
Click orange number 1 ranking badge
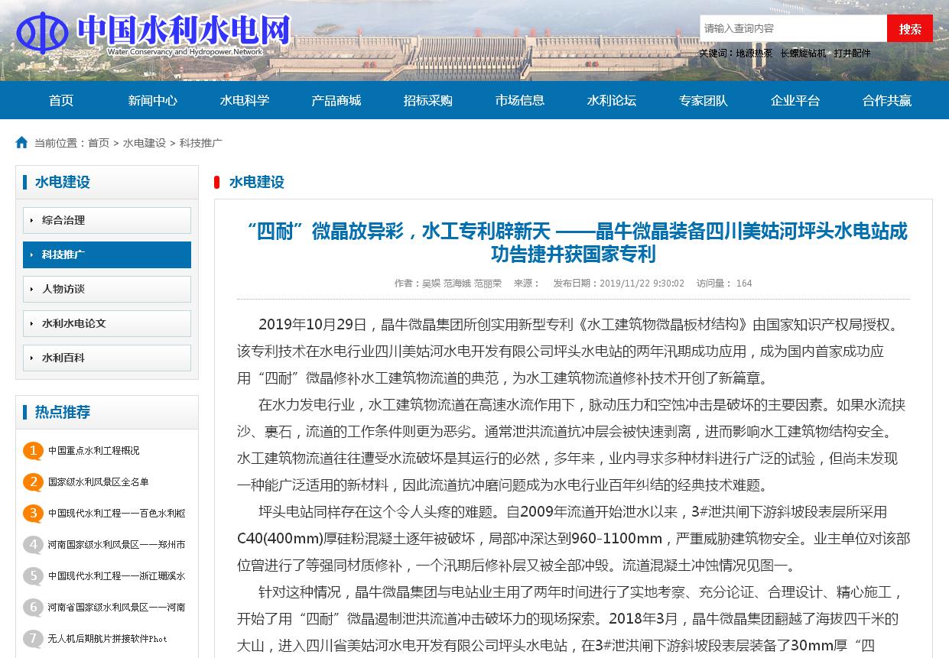click(33, 451)
